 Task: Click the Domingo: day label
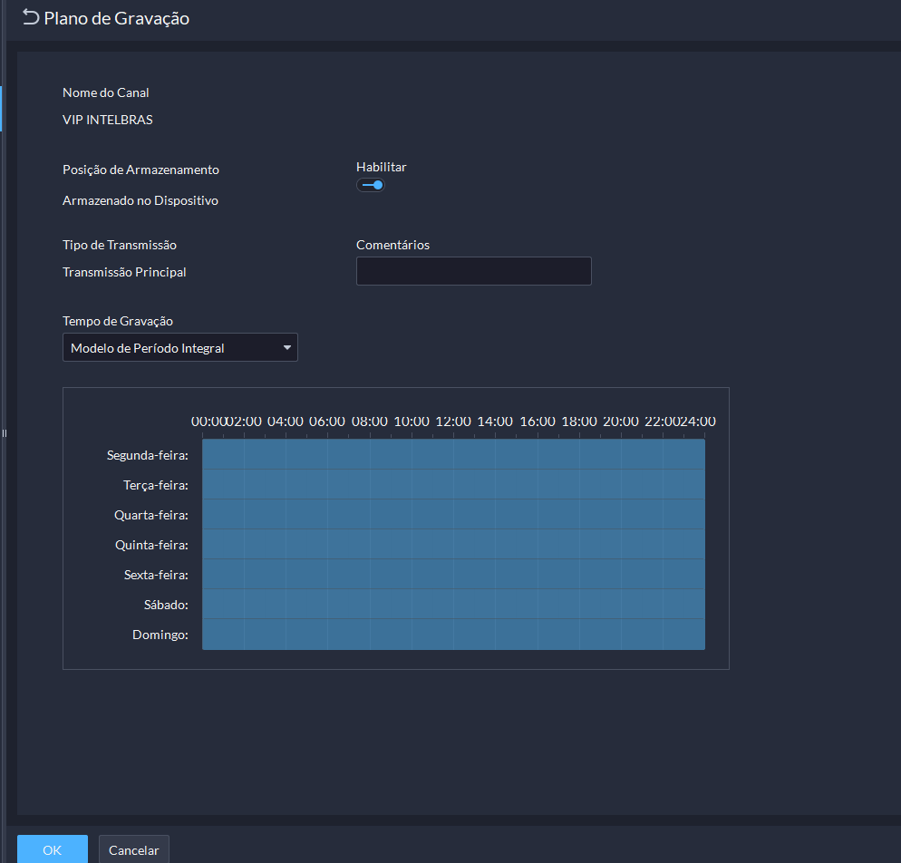[160, 635]
